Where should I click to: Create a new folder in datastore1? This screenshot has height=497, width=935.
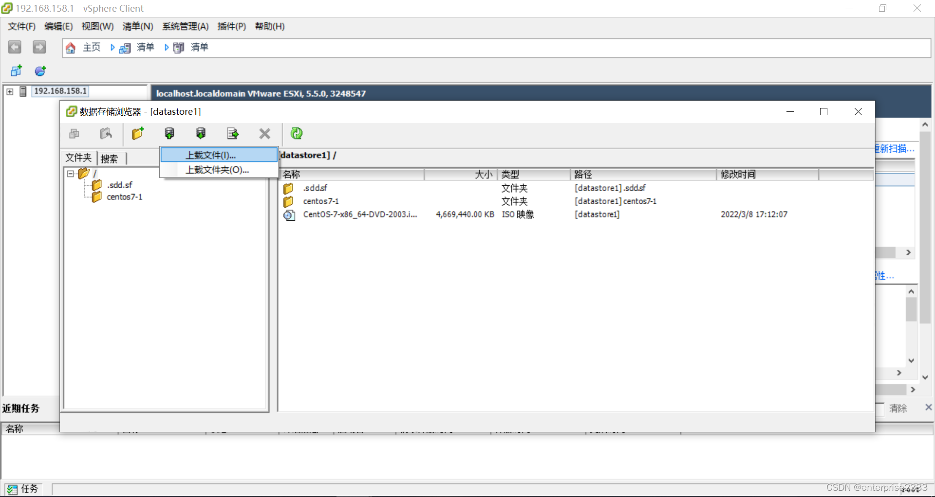(x=138, y=133)
